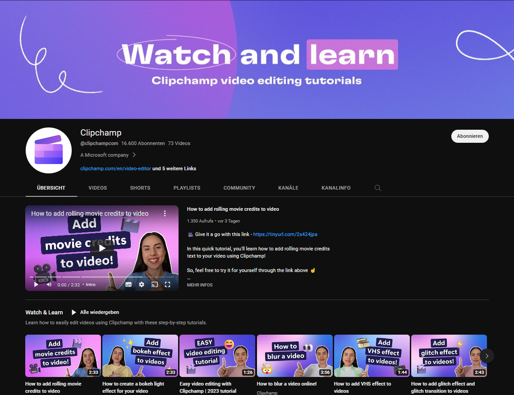Open the COMMUNITY tab

coord(239,188)
